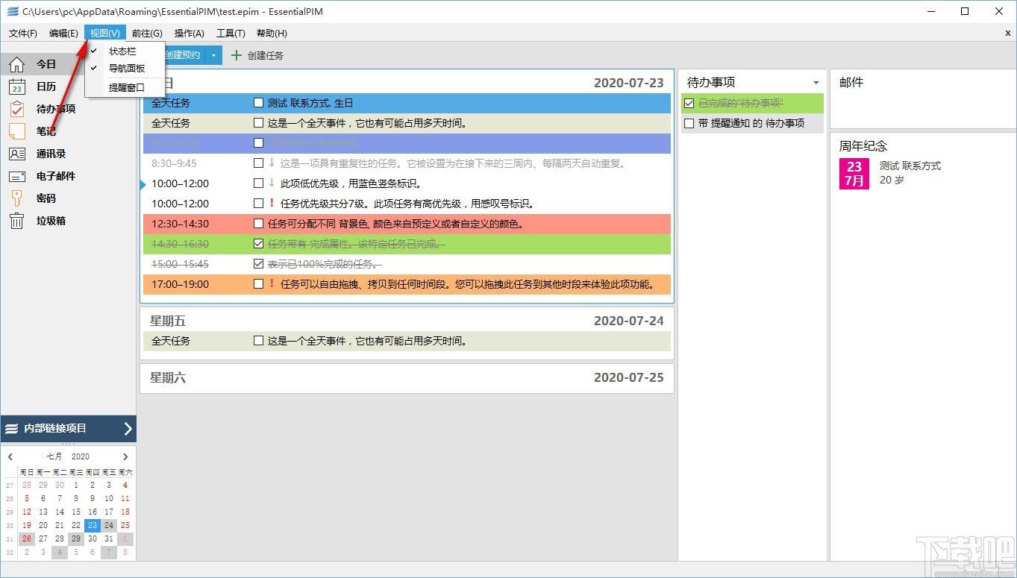The height and width of the screenshot is (578, 1017).
Task: Open the 操作(A) menu
Action: [189, 33]
